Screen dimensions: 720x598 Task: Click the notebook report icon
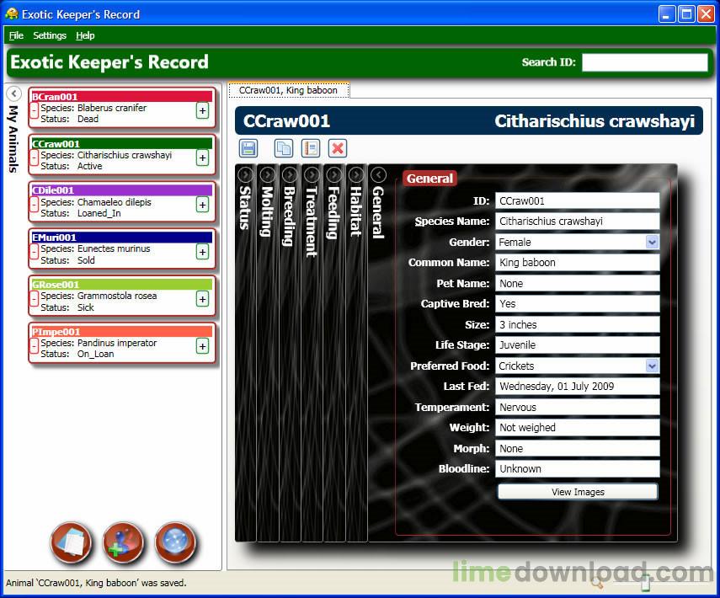click(311, 148)
